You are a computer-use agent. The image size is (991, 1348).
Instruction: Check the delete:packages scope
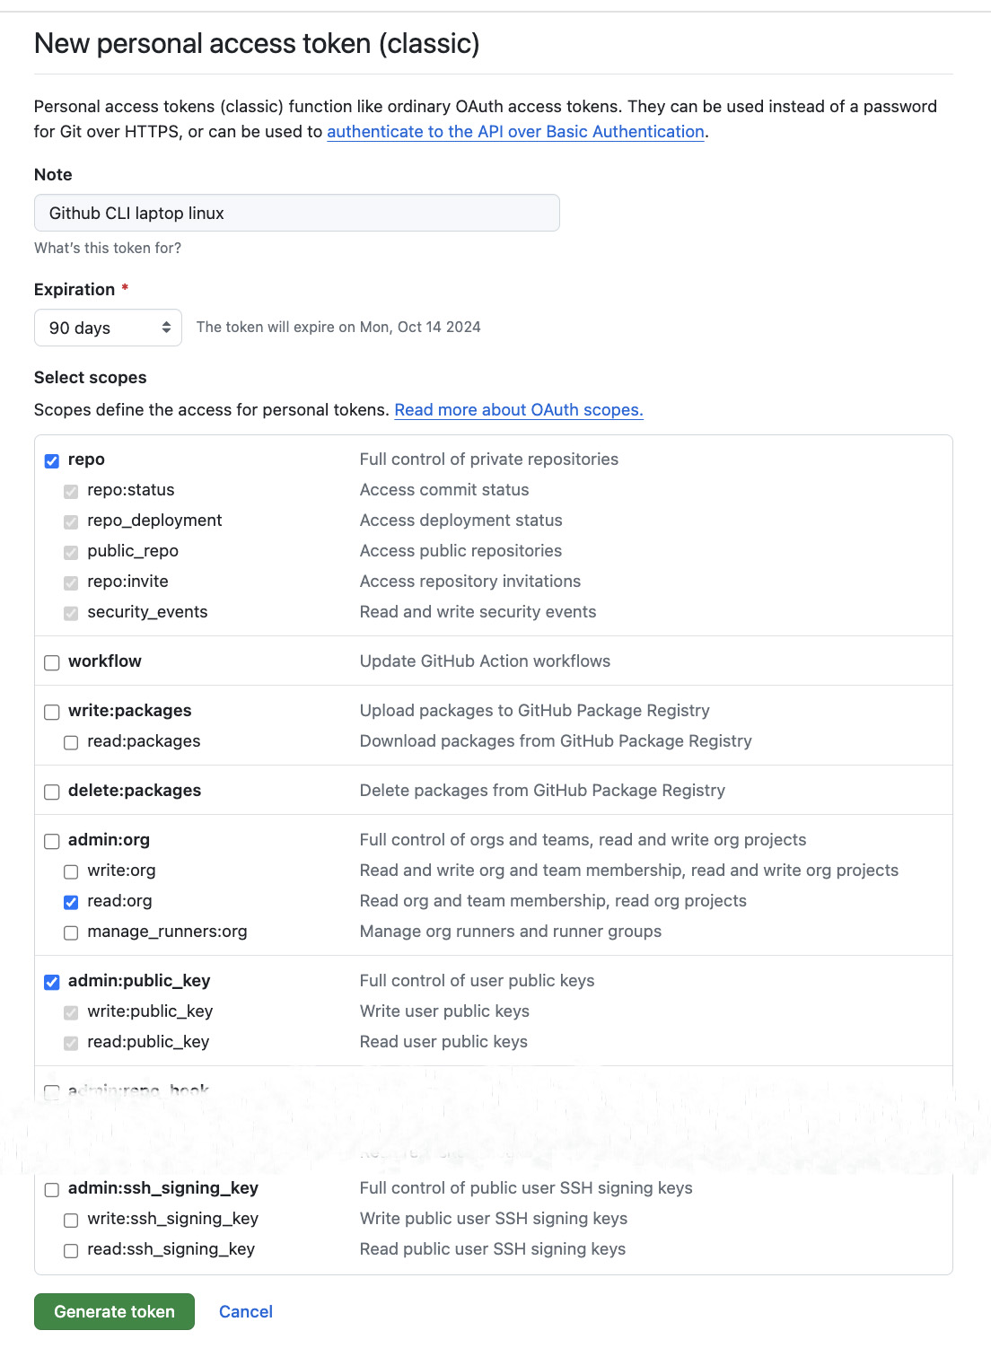[52, 792]
